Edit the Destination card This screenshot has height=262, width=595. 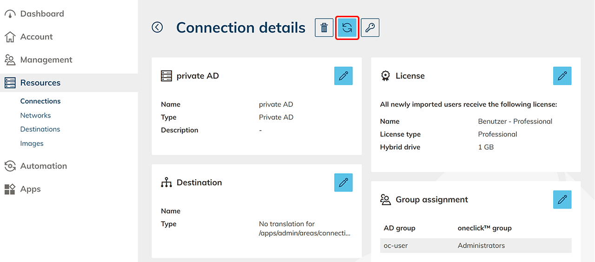[343, 183]
